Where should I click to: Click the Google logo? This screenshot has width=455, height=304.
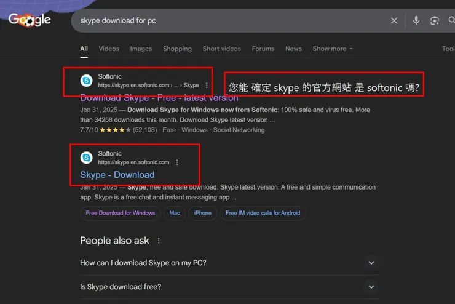click(x=30, y=20)
